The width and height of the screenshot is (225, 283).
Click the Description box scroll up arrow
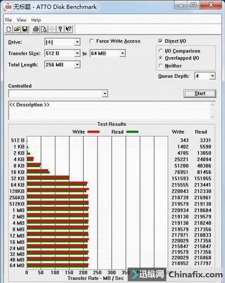point(213,105)
